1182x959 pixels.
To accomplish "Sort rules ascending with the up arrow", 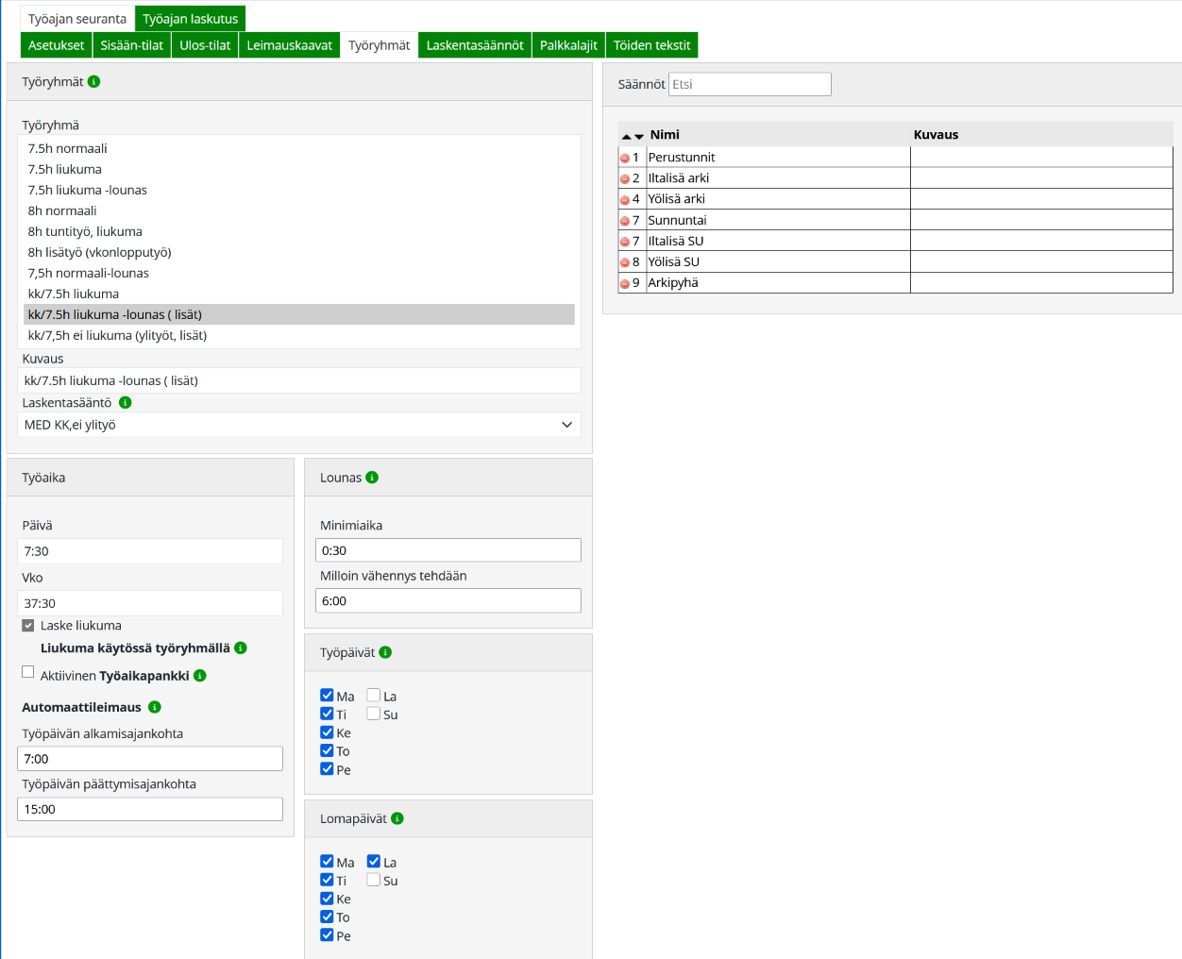I will (x=627, y=137).
